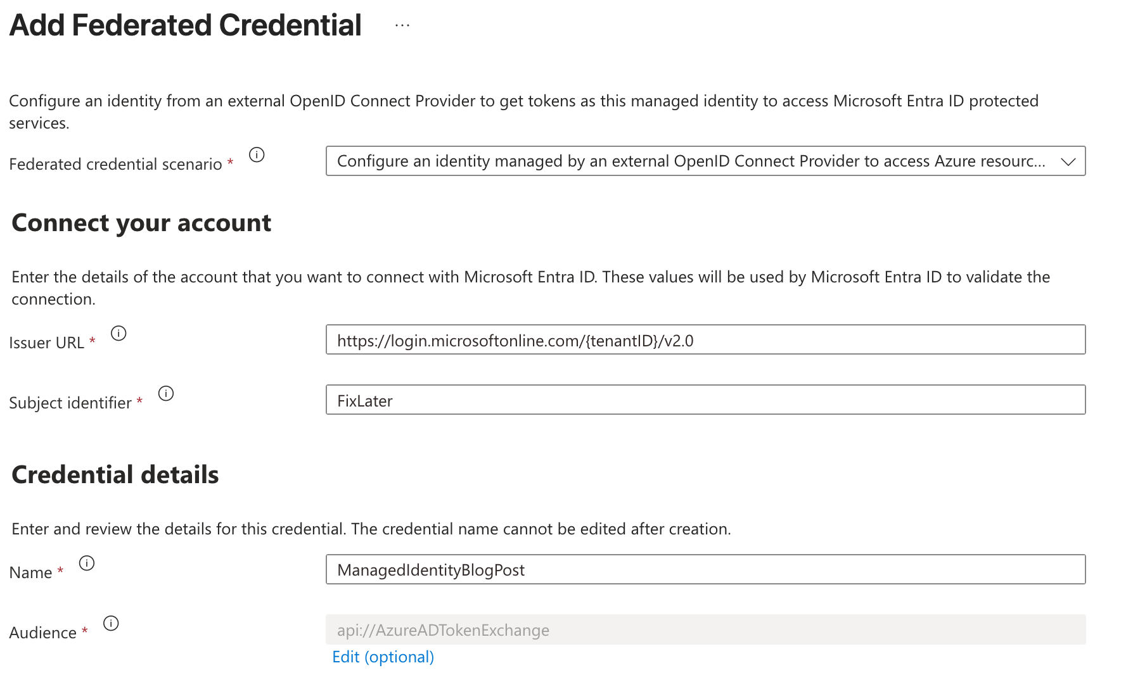This screenshot has height=694, width=1133.
Task: Click info icon beside Issuer URL label
Action: 118,334
